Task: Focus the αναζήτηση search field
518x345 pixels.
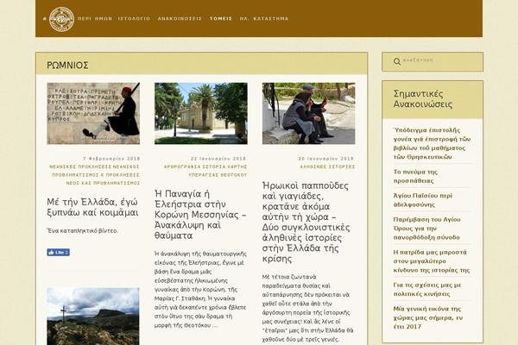Action: point(433,61)
